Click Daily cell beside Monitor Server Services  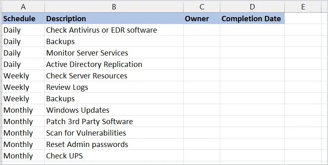[23, 53]
